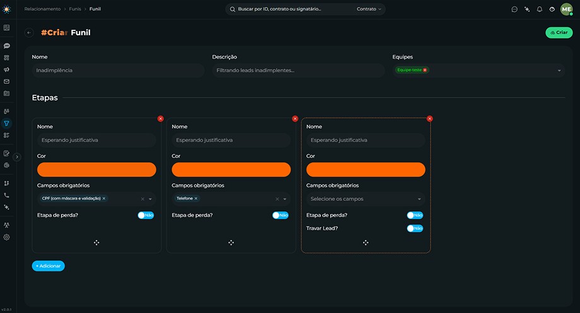The height and width of the screenshot is (313, 580).
Task: Delete the stage card containing Telefone field
Action: pyautogui.click(x=295, y=118)
